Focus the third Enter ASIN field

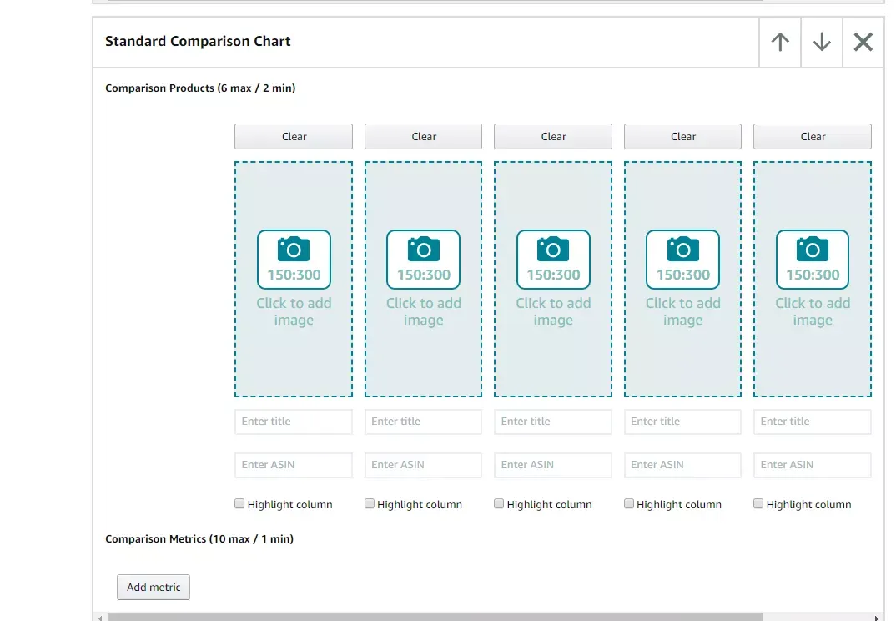[553, 465]
